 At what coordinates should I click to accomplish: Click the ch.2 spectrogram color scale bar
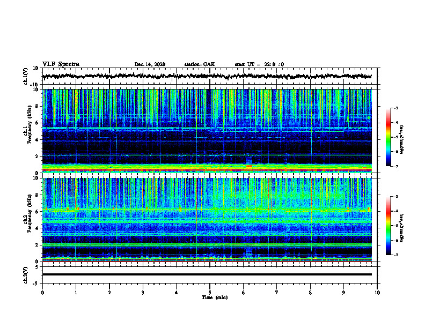[388, 226]
